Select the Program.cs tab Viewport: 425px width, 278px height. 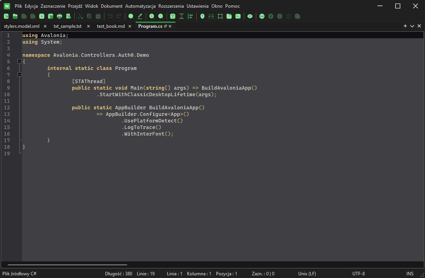150,26
